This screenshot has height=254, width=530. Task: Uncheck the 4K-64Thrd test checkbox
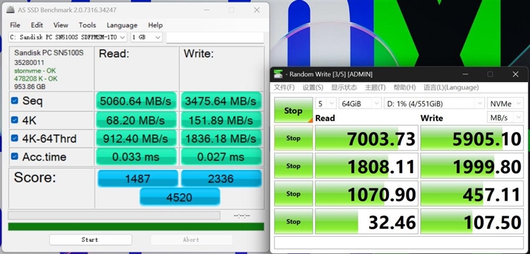pos(15,138)
